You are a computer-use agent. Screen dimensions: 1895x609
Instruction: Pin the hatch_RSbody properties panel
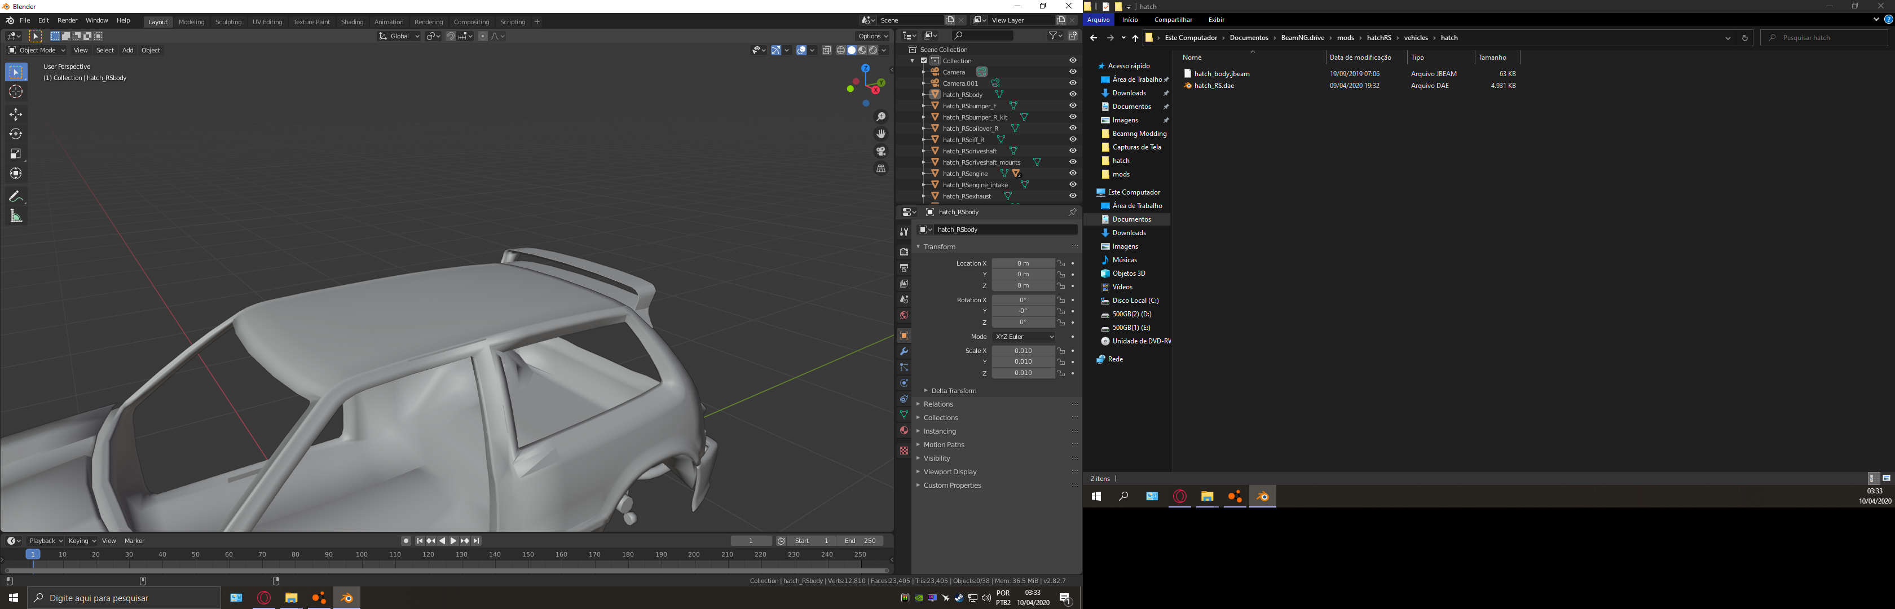[1072, 212]
